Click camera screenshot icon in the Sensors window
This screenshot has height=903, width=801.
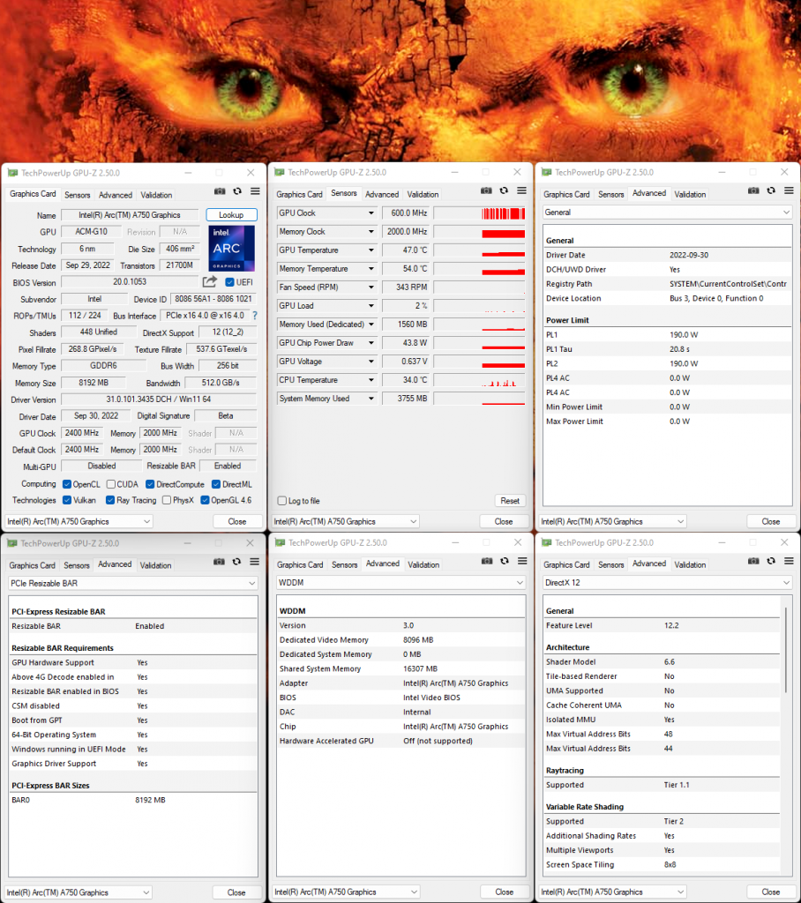coord(486,190)
